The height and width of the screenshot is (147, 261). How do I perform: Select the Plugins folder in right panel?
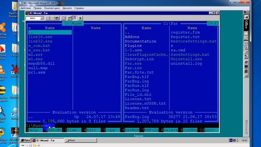tap(133, 46)
